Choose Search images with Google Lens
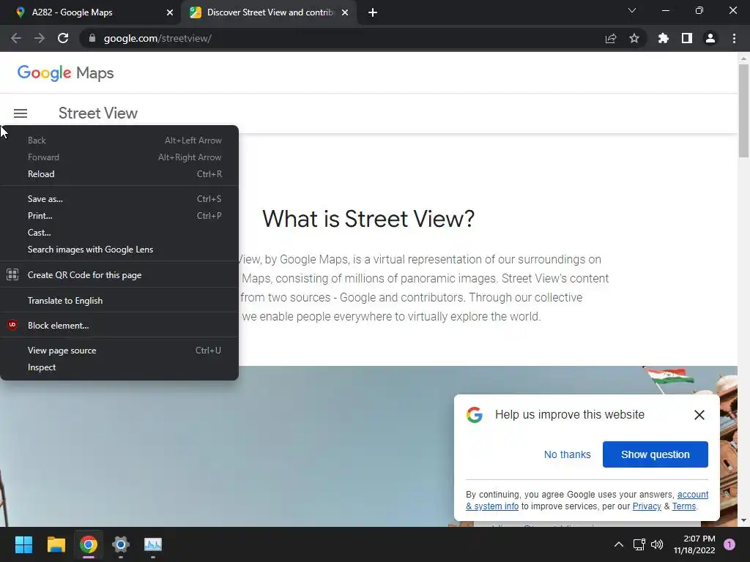Screen dimensions: 750x562 [x=119, y=250]
